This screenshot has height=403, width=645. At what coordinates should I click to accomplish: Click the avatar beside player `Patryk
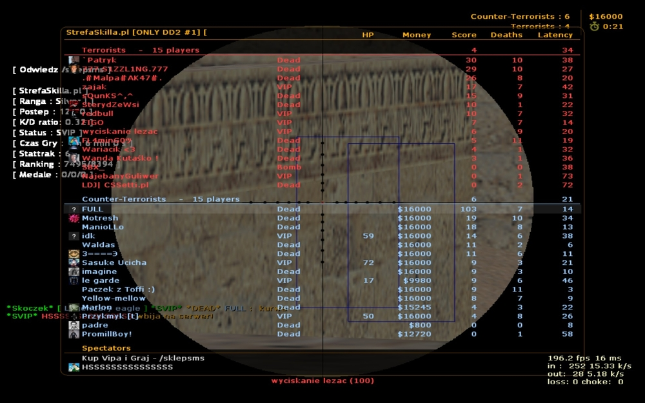click(74, 60)
